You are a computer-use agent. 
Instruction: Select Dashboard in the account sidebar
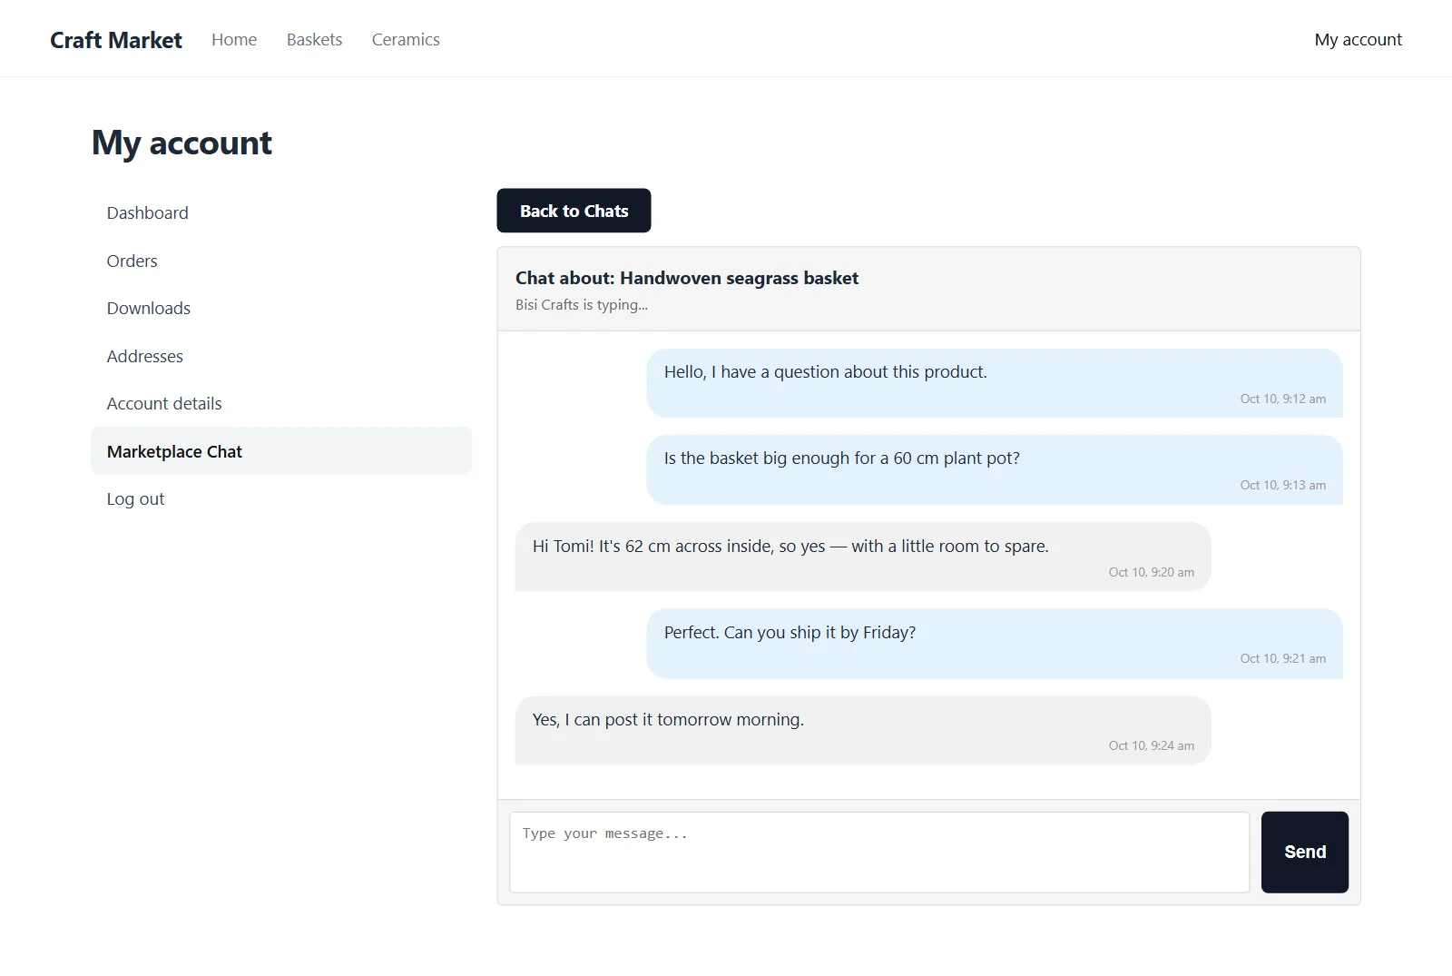point(280,212)
